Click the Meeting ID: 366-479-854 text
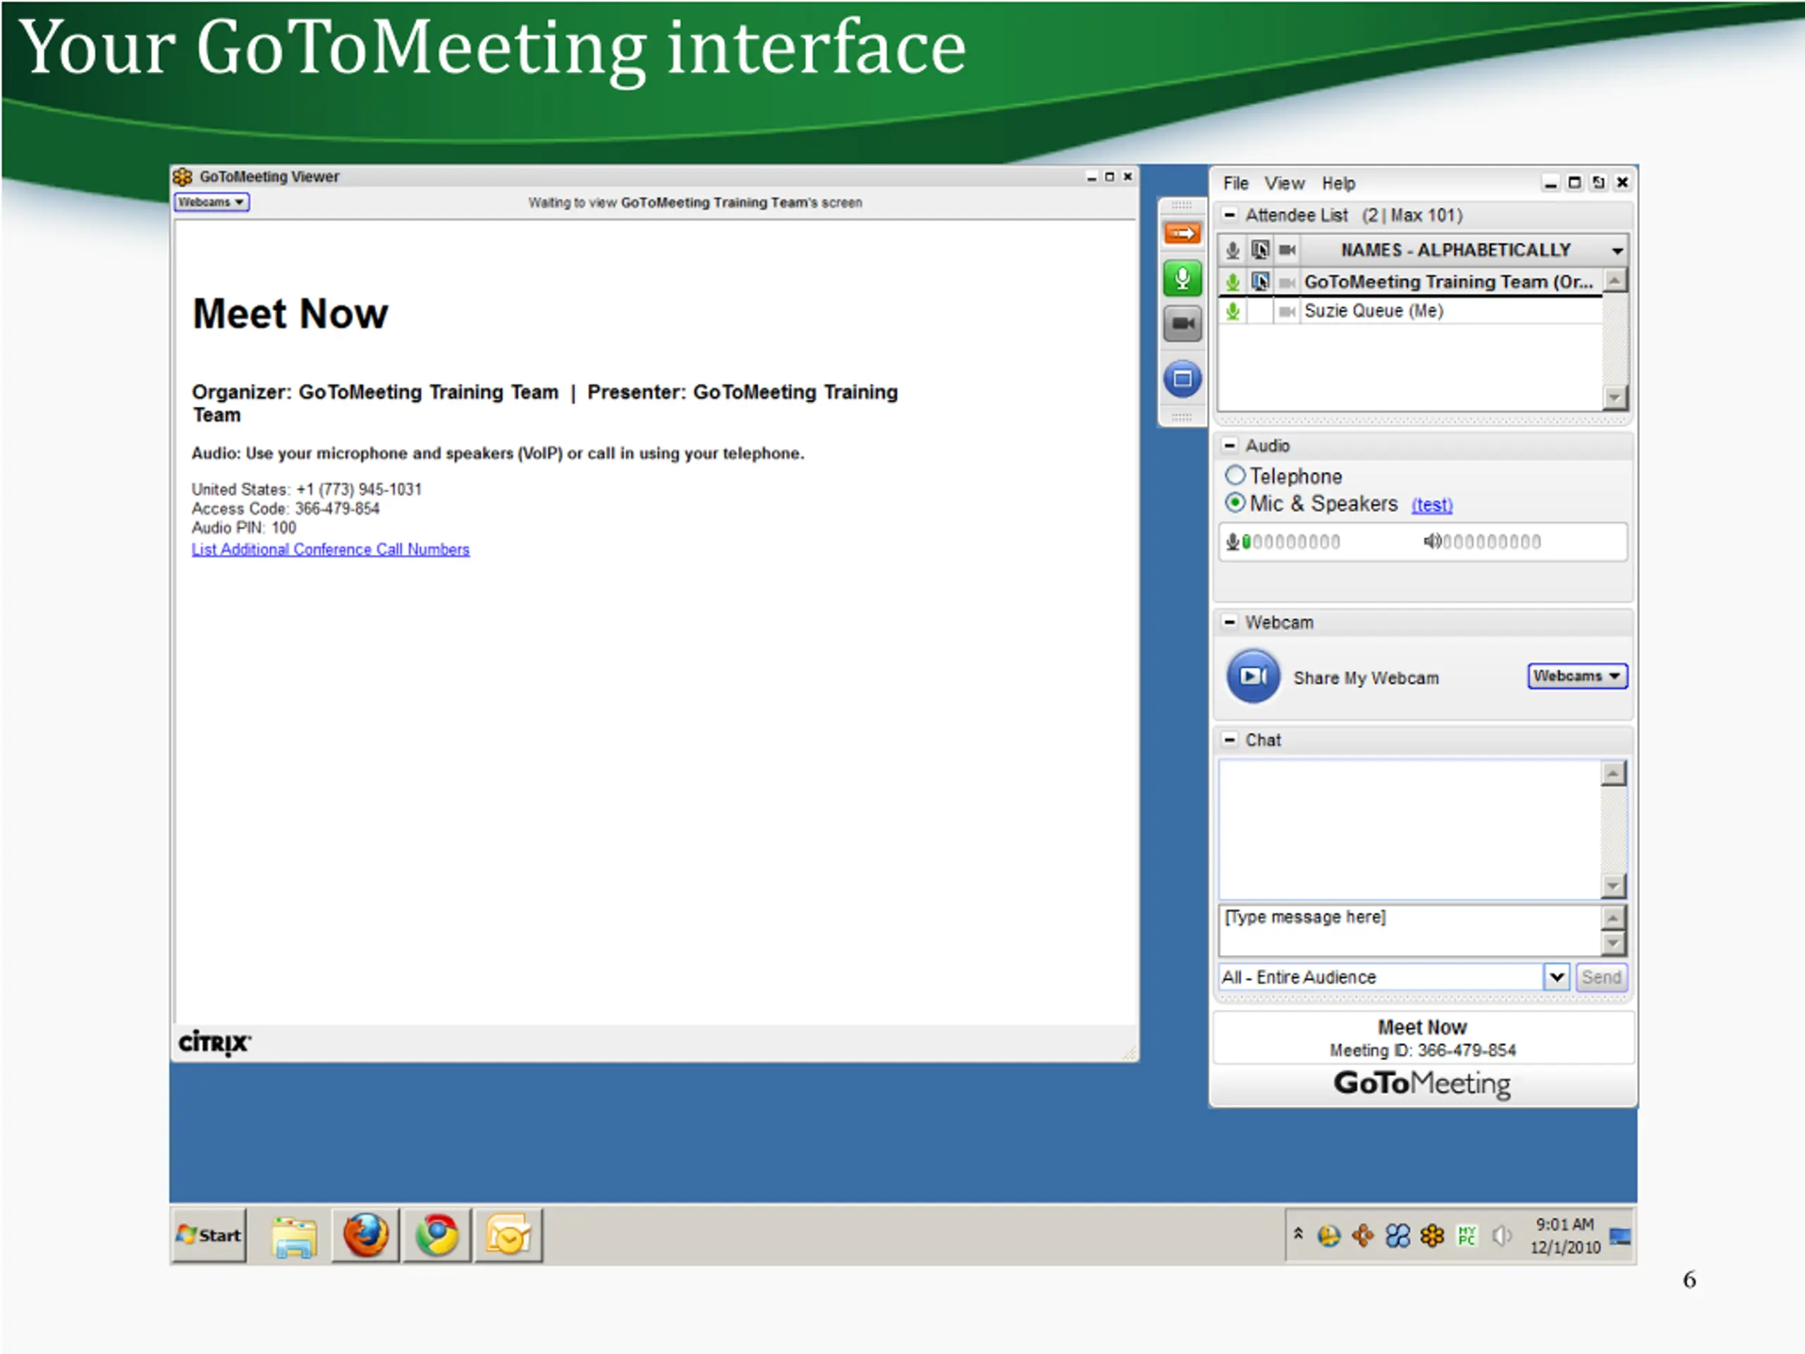 tap(1422, 1050)
